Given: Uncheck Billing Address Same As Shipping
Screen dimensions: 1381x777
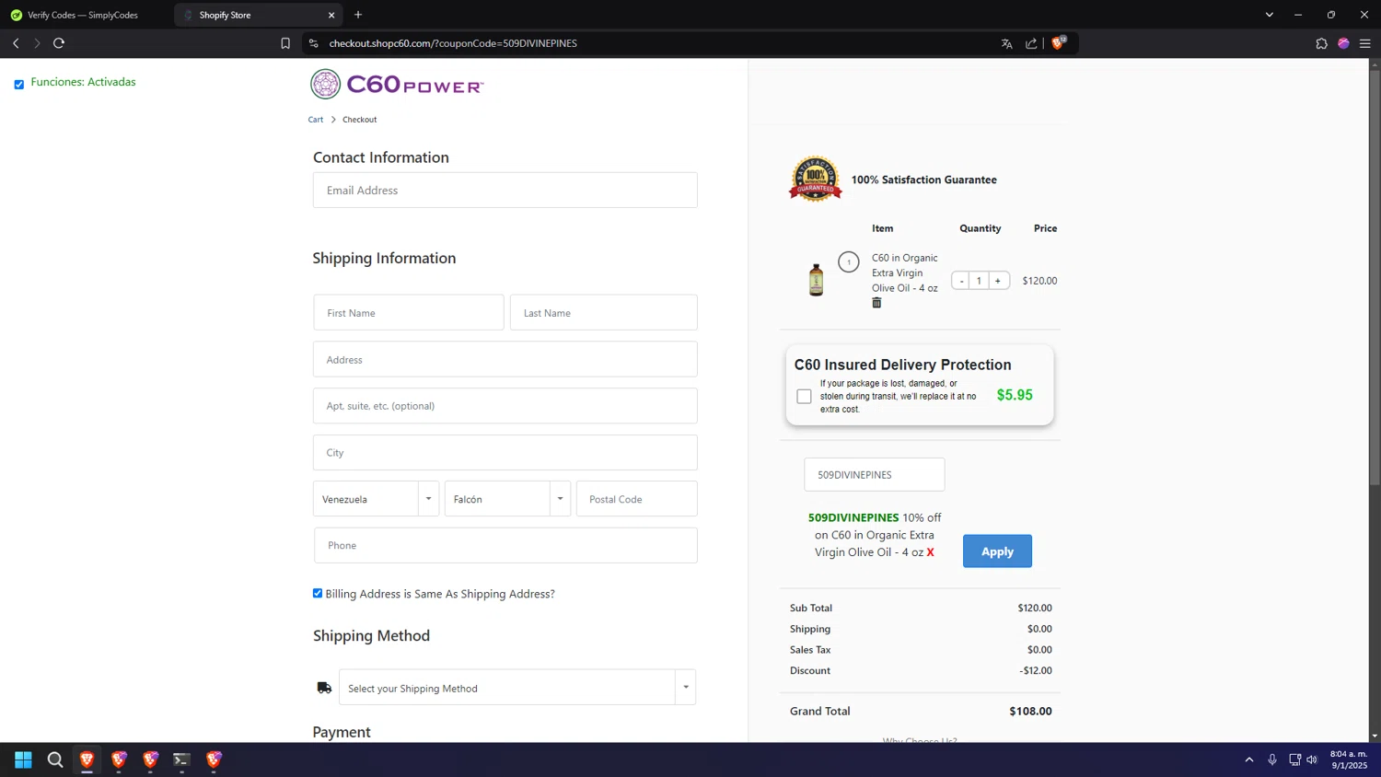Looking at the screenshot, I should point(318,593).
